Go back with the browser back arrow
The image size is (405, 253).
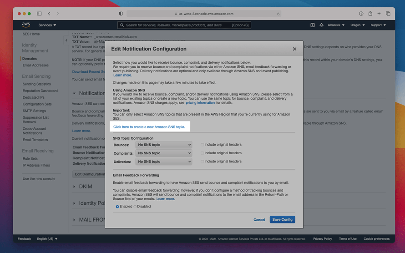pos(49,14)
